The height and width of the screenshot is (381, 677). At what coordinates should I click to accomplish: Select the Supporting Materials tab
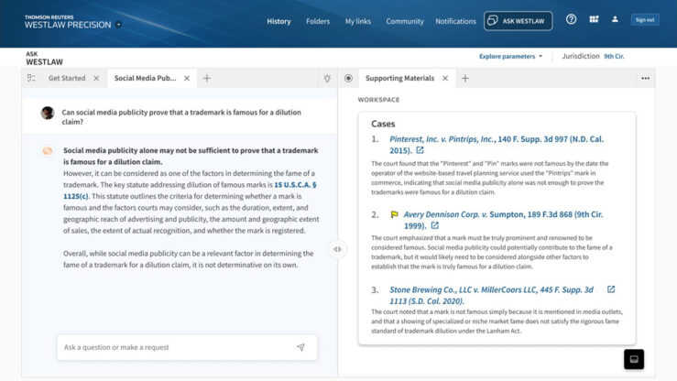click(399, 78)
